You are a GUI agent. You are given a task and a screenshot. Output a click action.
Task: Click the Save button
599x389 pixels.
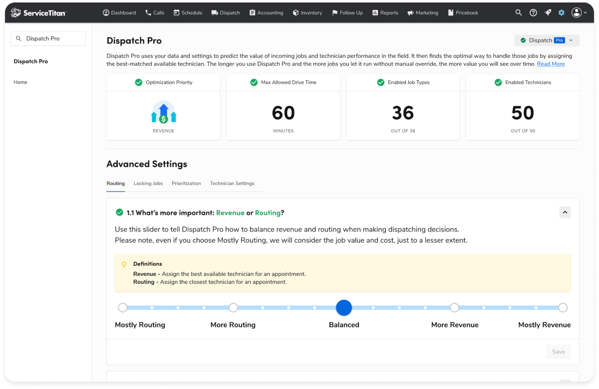tap(559, 352)
